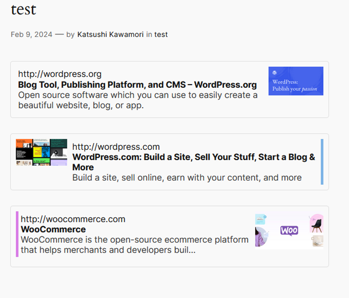Screen dimensions: 349x298
Task: Click the post title 'test' heading
Action: pyautogui.click(x=23, y=10)
